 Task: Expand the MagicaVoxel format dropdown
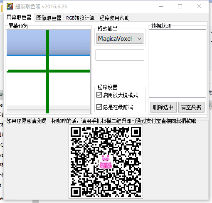(x=120, y=38)
